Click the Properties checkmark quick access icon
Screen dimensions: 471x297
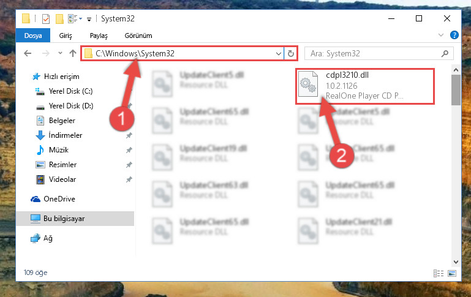(46, 19)
